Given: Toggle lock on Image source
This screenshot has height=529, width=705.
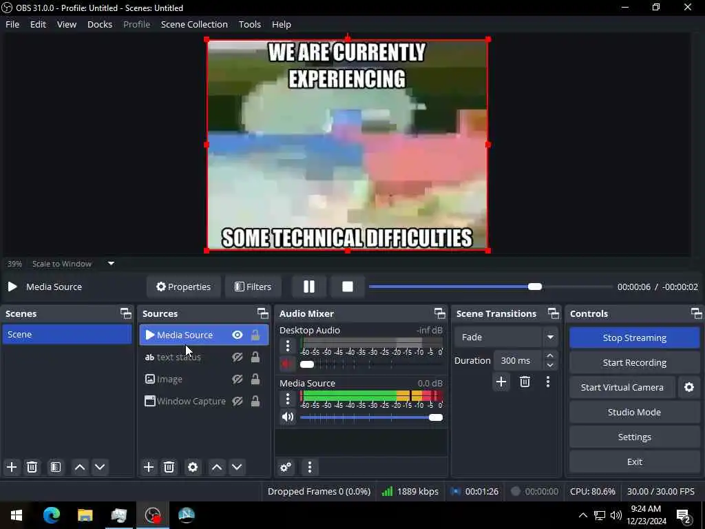Looking at the screenshot, I should (255, 379).
